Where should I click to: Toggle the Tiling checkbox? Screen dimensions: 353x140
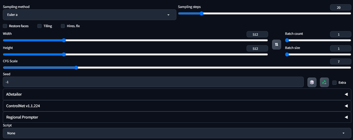pyautogui.click(x=40, y=26)
